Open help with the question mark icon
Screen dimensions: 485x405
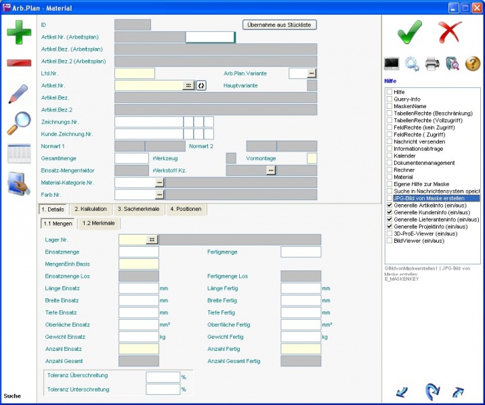point(472,64)
